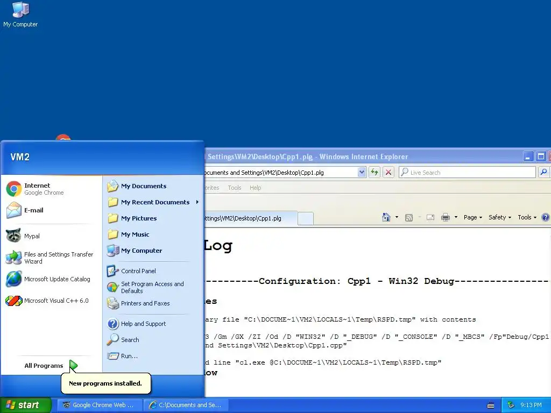Click the Home icon in IE command bar
Screen dimensions: 551x413
(x=386, y=217)
